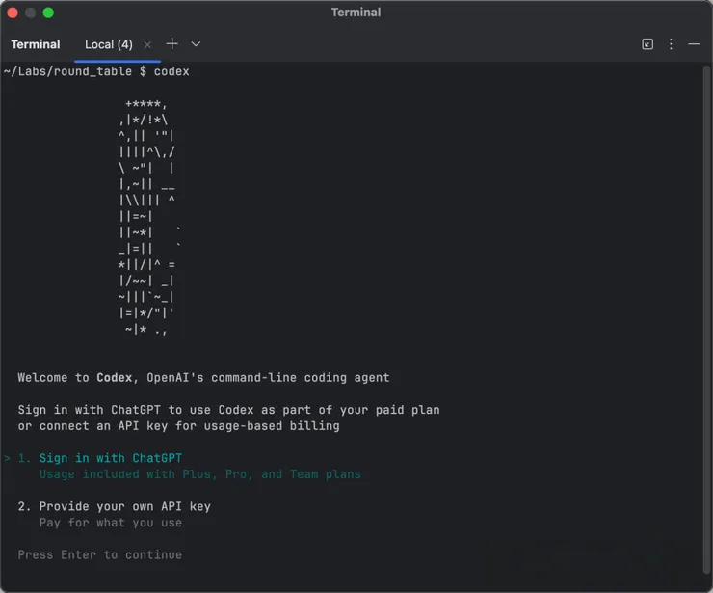Click the 'Welcome to Codex' line
The image size is (713, 593).
(203, 377)
